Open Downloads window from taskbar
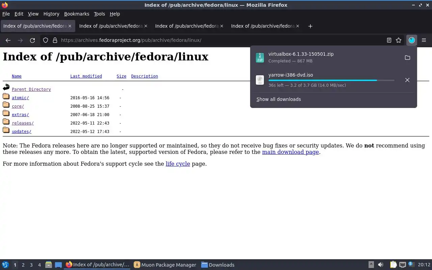This screenshot has width=432, height=270. pyautogui.click(x=218, y=265)
